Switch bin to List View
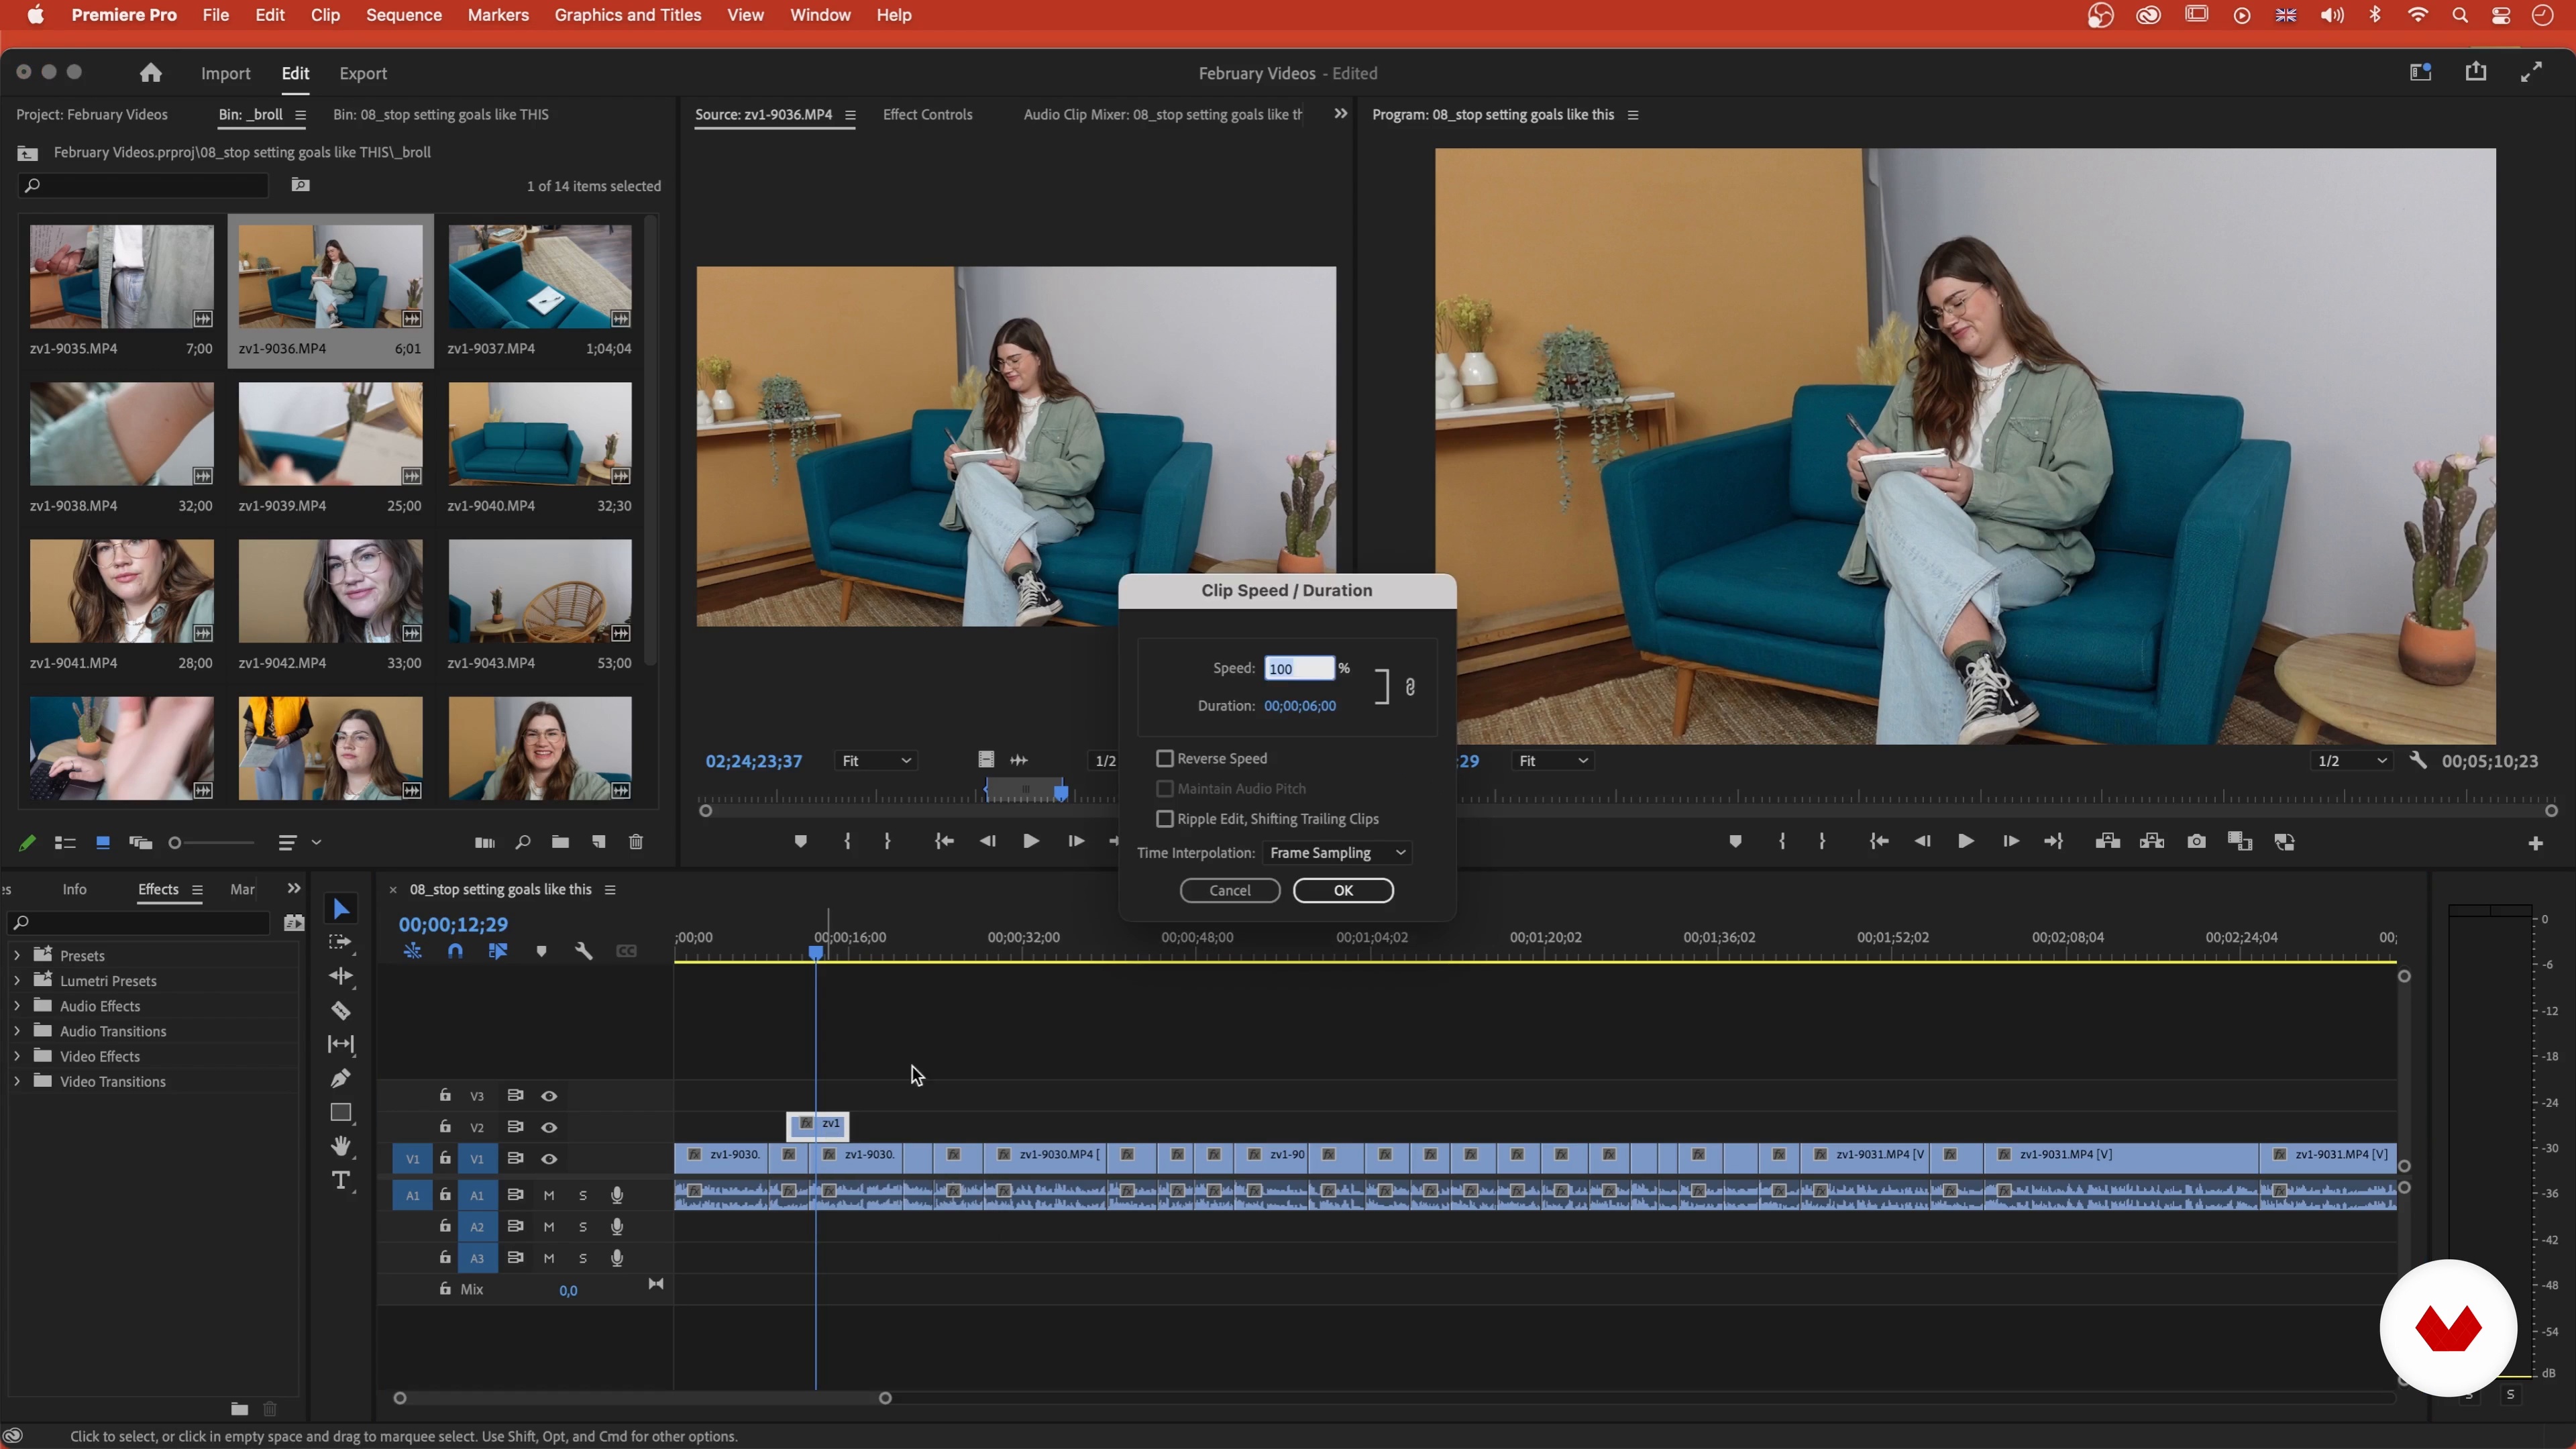The image size is (2576, 1449). pos(65,843)
